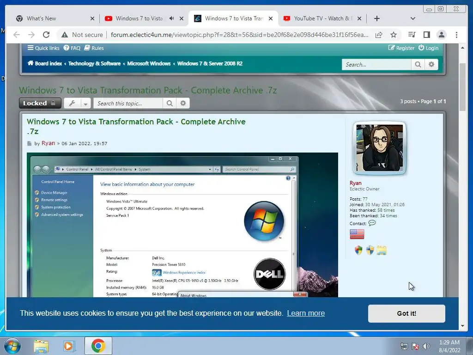Click the page scrollbar down arrow
This screenshot has width=473, height=355.
(x=463, y=326)
